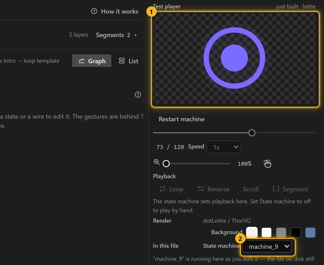
Task: Open the State machine machine_9 dropdown
Action: pyautogui.click(x=267, y=246)
